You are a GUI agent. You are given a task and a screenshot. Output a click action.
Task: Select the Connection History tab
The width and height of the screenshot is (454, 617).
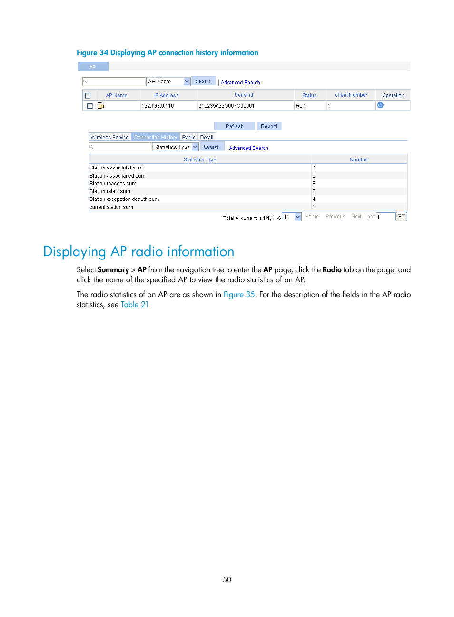[155, 137]
